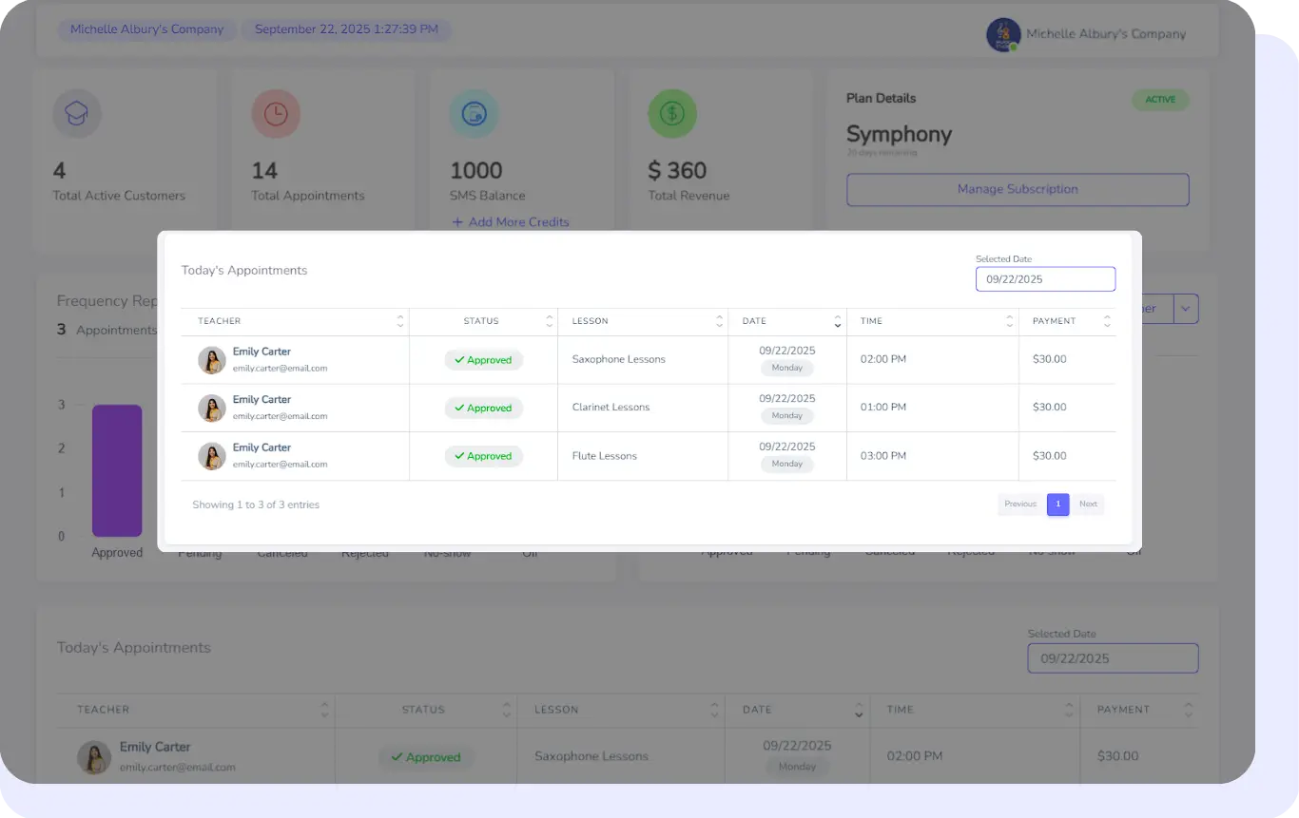Open the bottom Selected Date picker
Screen dimensions: 1299x818
[1113, 658]
